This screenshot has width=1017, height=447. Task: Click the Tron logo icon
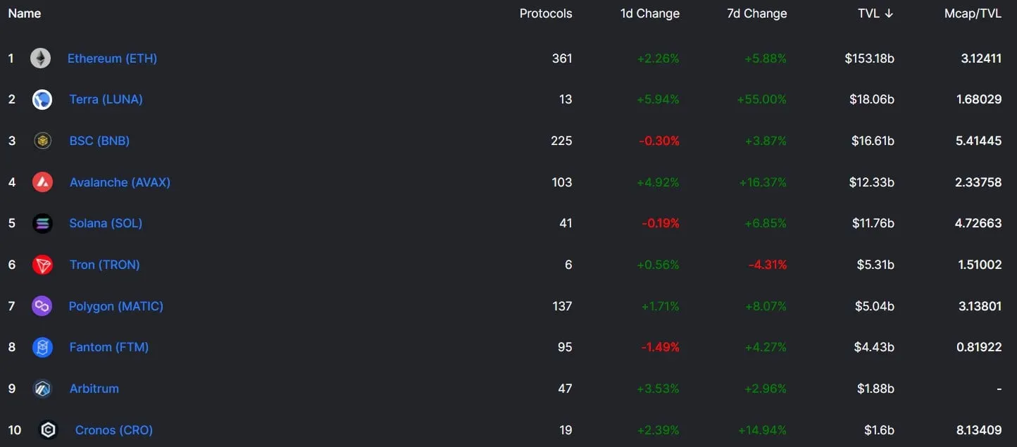pyautogui.click(x=43, y=265)
